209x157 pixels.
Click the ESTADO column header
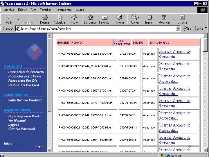(140, 42)
